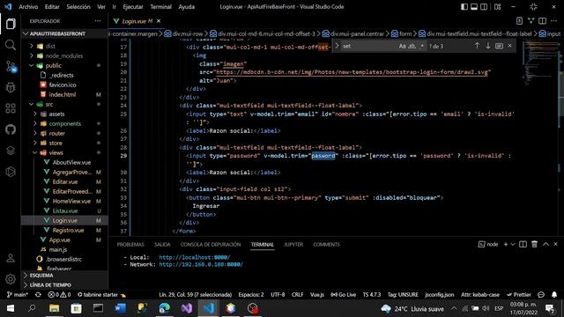Expand the components folder
Viewport: 564px width, 317px height.
[64, 123]
